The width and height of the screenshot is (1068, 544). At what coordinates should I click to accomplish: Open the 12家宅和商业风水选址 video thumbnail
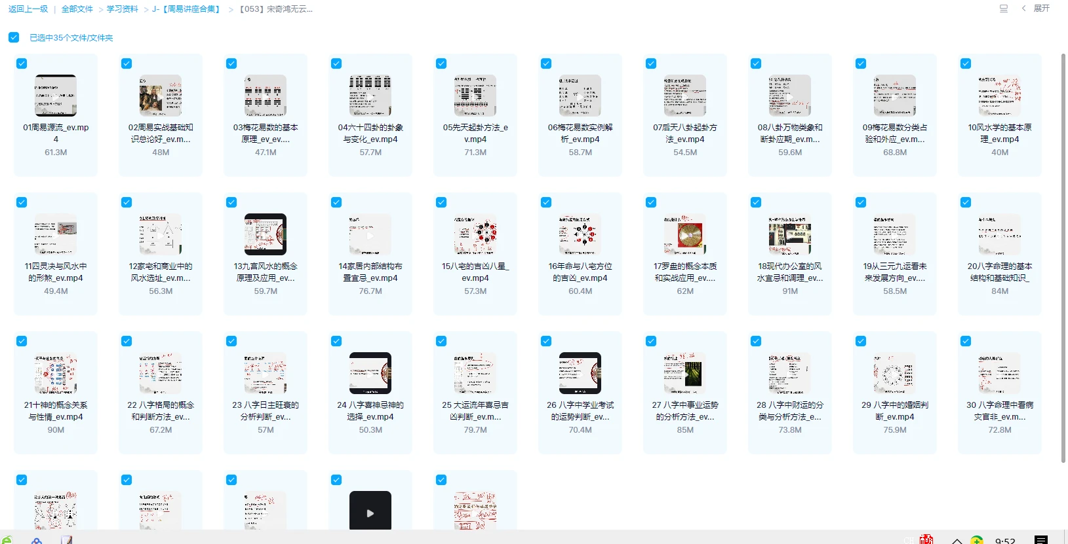point(161,234)
